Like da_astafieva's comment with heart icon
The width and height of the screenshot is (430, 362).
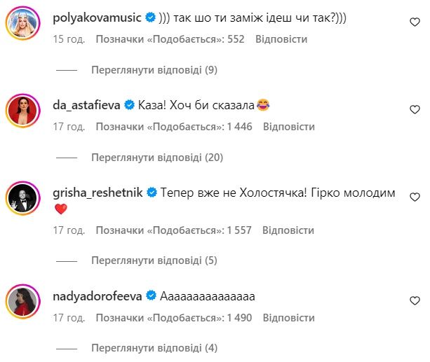click(414, 109)
